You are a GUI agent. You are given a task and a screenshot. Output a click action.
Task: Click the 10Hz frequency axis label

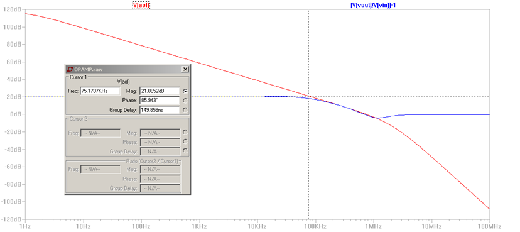tap(84, 226)
